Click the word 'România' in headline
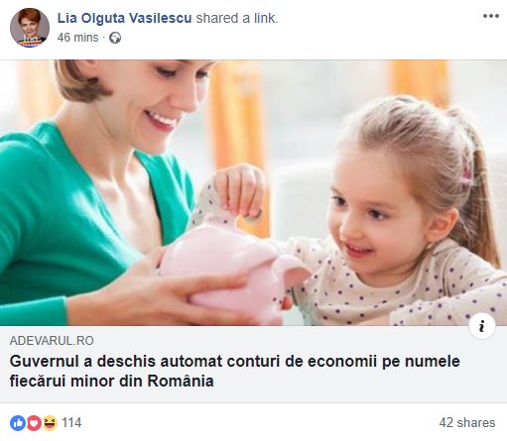 tap(181, 381)
